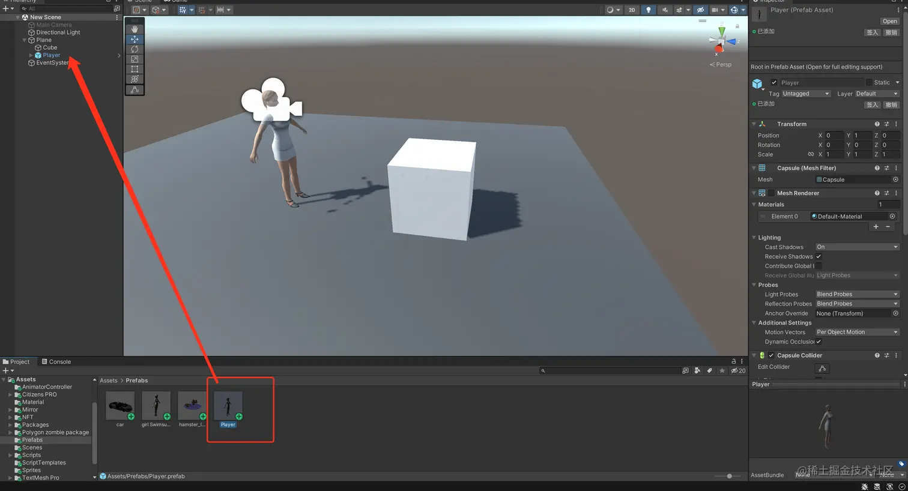This screenshot has height=491, width=908.
Task: Open the Layer Default dropdown
Action: [877, 94]
